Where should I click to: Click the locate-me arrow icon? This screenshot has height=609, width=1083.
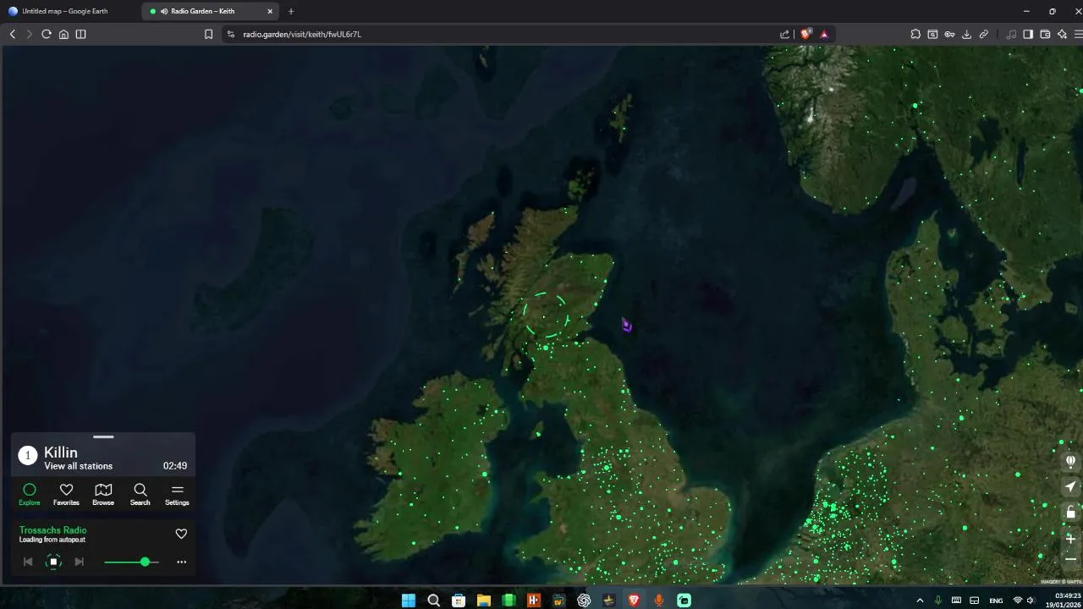coord(1070,486)
